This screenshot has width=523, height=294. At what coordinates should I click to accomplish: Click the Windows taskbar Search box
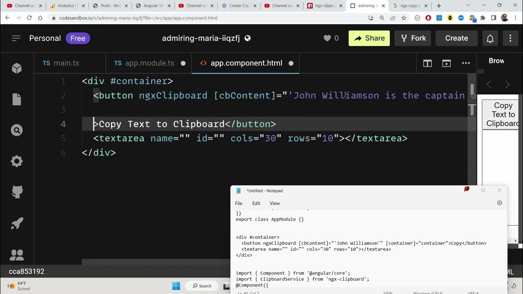pos(203,286)
